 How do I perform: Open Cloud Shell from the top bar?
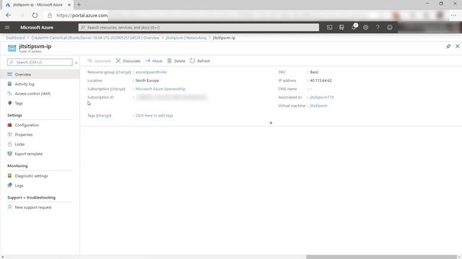coord(329,27)
